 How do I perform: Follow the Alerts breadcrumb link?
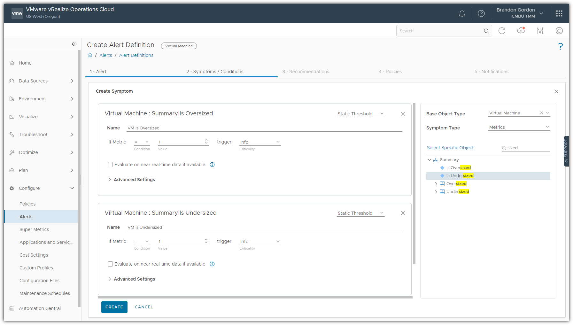106,55
